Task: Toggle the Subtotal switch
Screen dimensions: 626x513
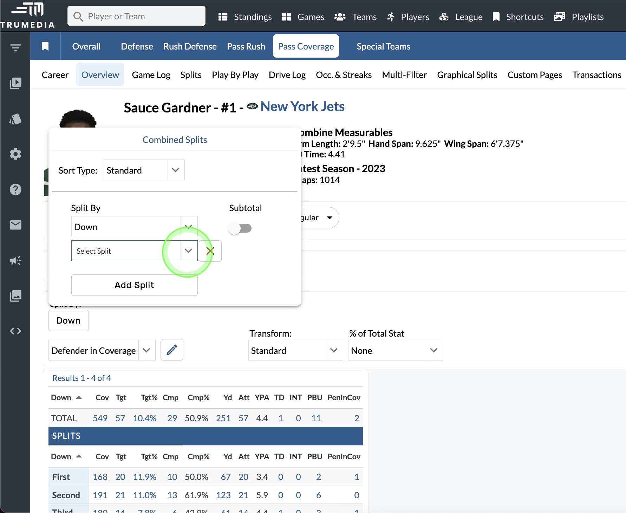Action: pos(240,228)
